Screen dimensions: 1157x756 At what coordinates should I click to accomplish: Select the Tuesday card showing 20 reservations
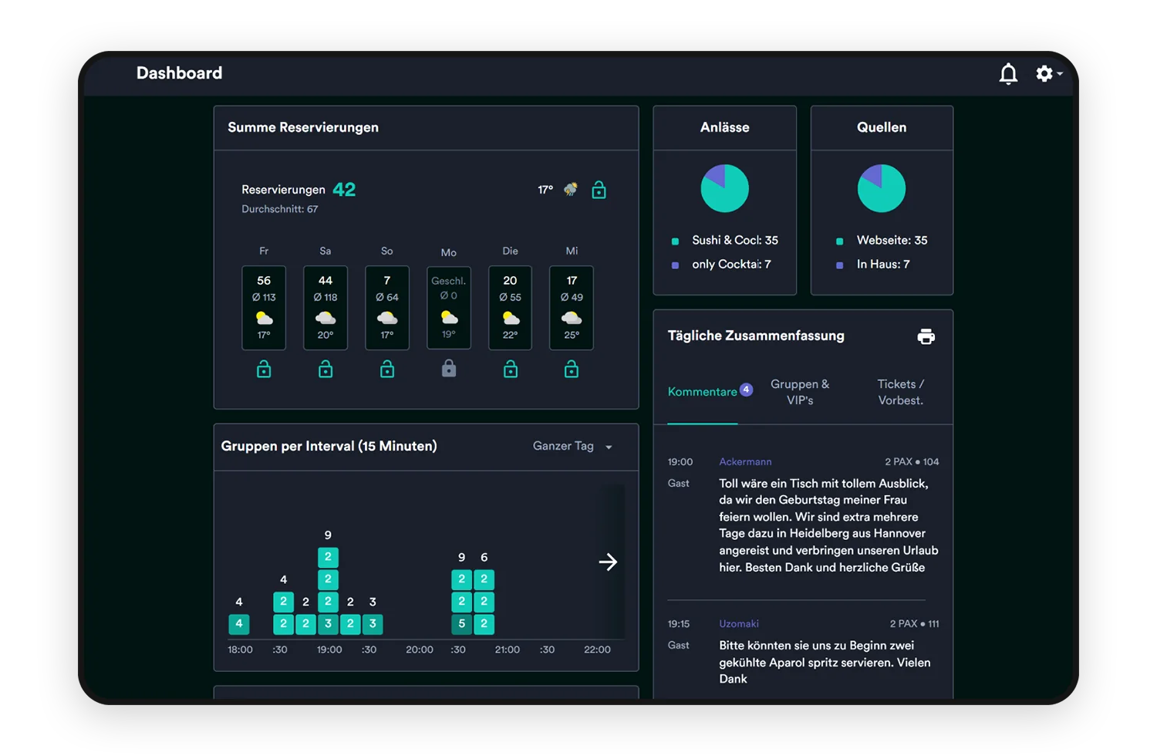(x=511, y=308)
